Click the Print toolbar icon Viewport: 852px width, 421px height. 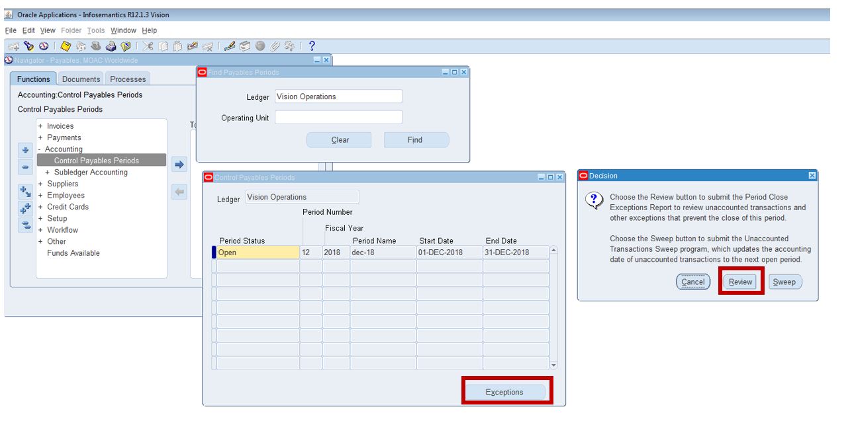tap(111, 46)
